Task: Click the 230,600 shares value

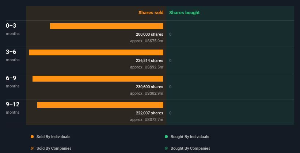Action: [149, 87]
